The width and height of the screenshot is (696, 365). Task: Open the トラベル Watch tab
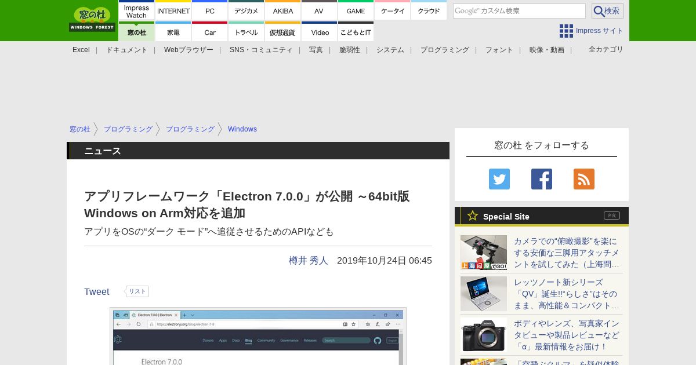246,32
